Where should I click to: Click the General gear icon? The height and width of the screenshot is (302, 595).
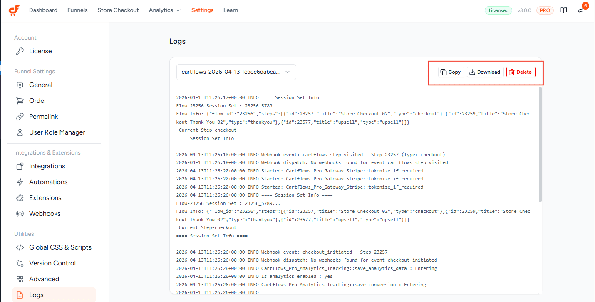click(x=20, y=85)
